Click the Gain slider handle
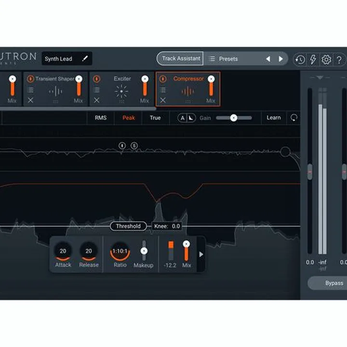Image resolution: width=347 pixels, height=347 pixels. (233, 118)
